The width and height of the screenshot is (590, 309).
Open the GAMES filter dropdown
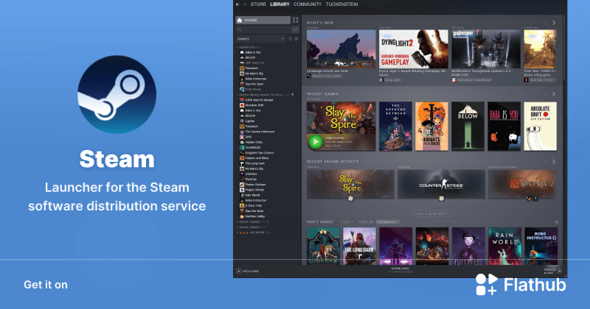261,39
